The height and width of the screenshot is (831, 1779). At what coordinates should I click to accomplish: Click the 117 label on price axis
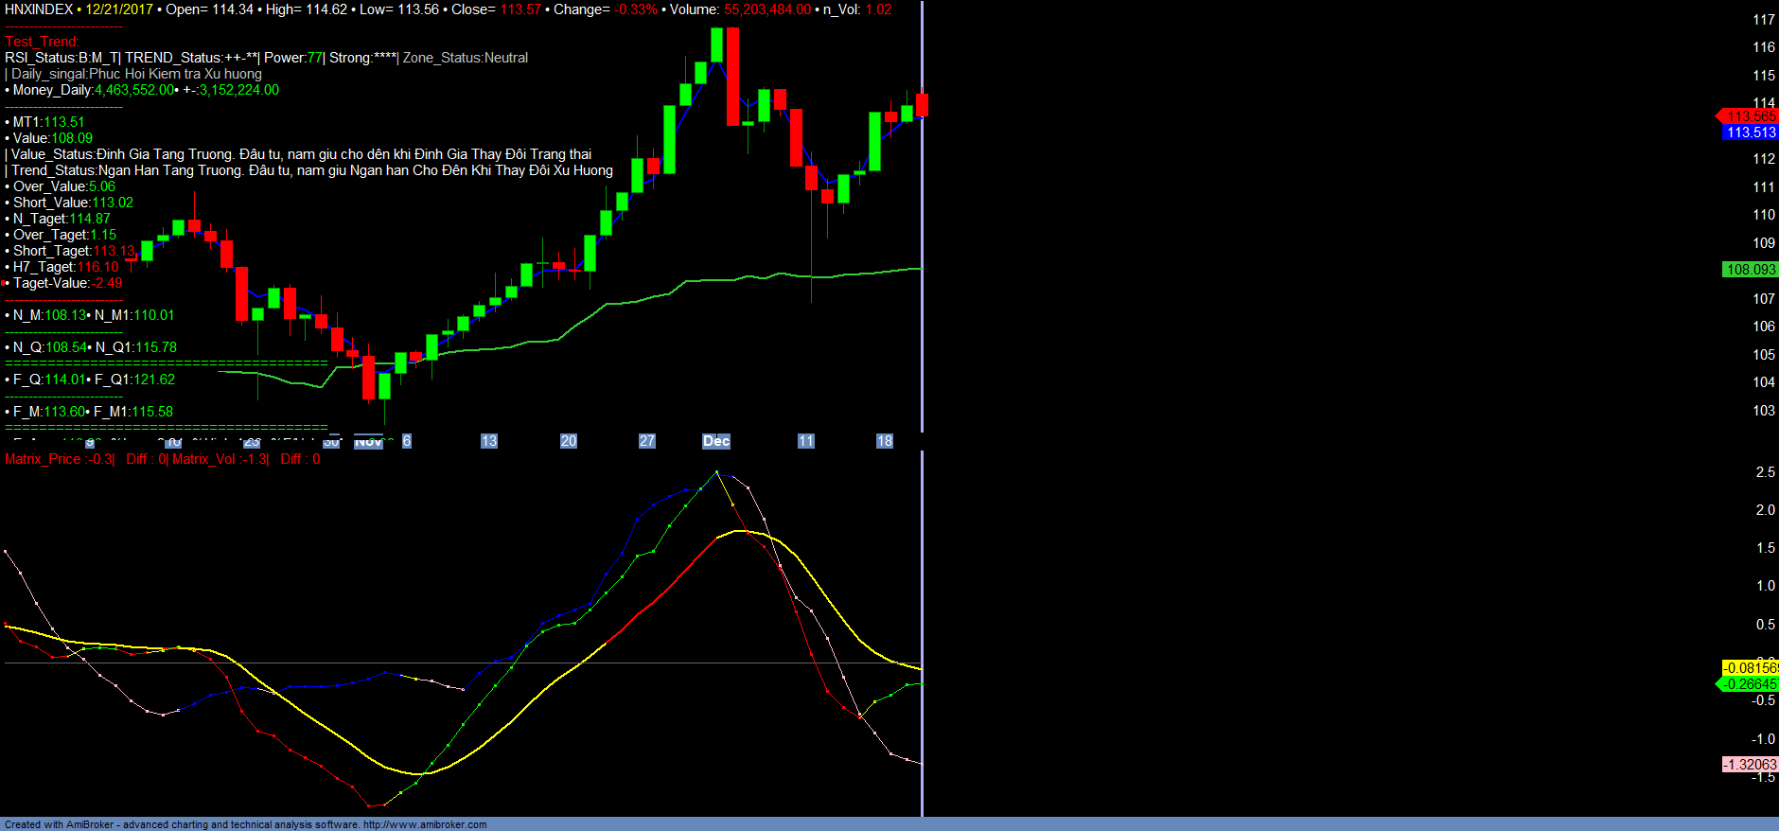pyautogui.click(x=1764, y=20)
